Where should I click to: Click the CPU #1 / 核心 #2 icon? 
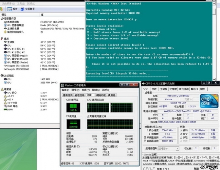click(5, 52)
